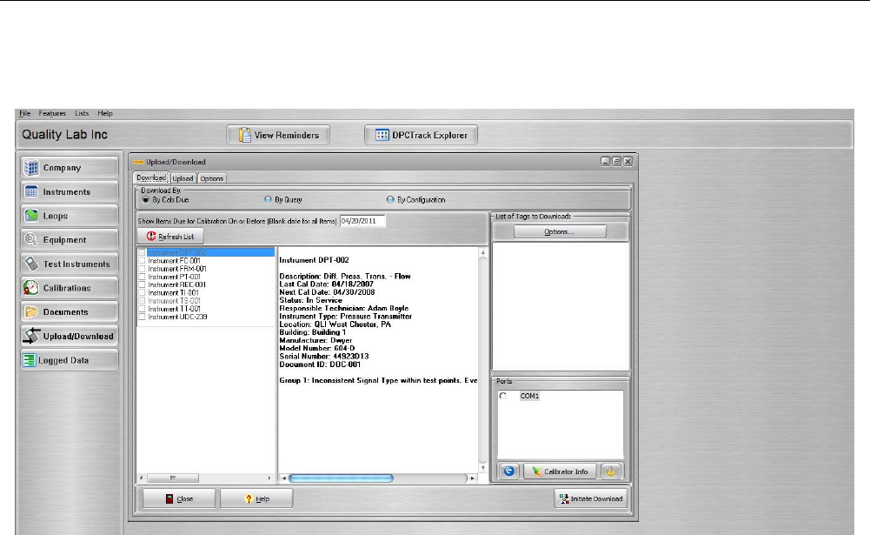The height and width of the screenshot is (535, 870).
Task: Open the File menu
Action: (25, 113)
